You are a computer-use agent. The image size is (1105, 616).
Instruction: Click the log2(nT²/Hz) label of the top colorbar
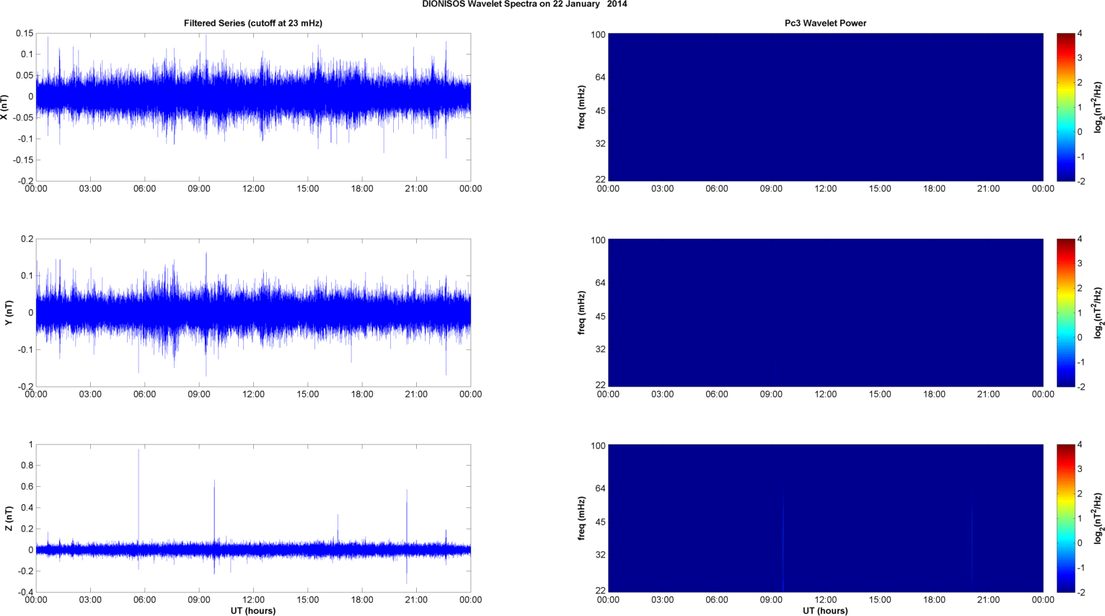coord(1099,107)
